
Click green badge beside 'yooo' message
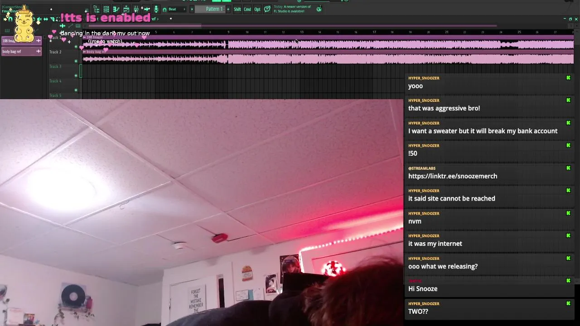(568, 78)
